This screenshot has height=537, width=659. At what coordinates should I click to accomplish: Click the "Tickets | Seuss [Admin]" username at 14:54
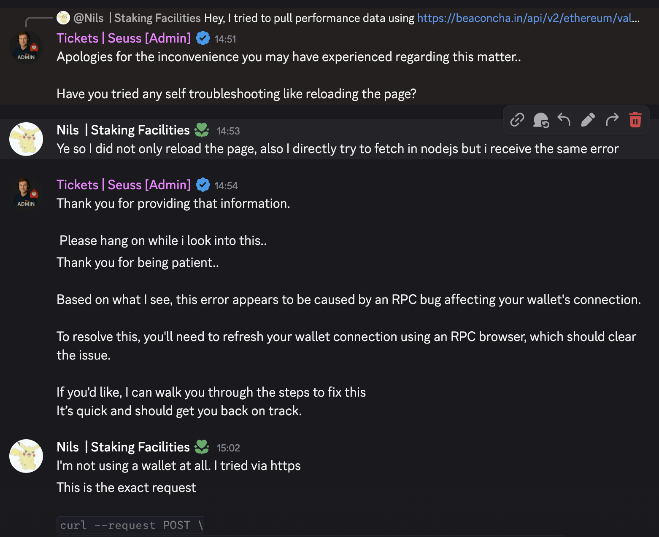coord(124,185)
